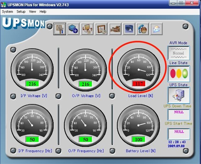Click the blue eye toolbar icon
The width and height of the screenshot is (201, 164).
[x=129, y=29]
